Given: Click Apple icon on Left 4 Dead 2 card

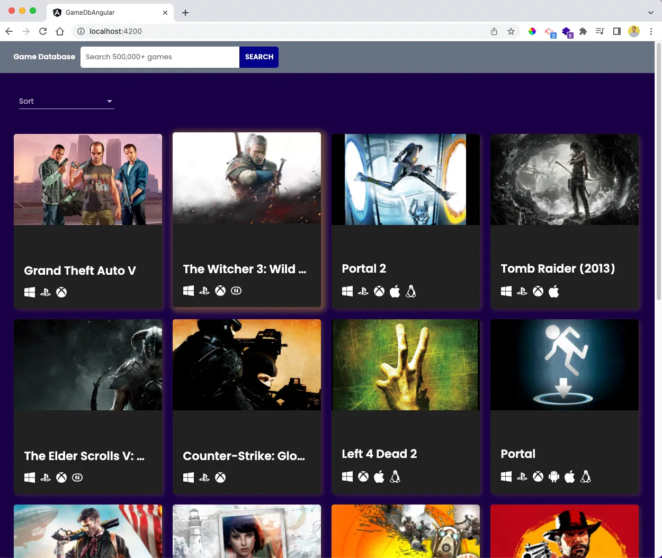Looking at the screenshot, I should tap(379, 476).
